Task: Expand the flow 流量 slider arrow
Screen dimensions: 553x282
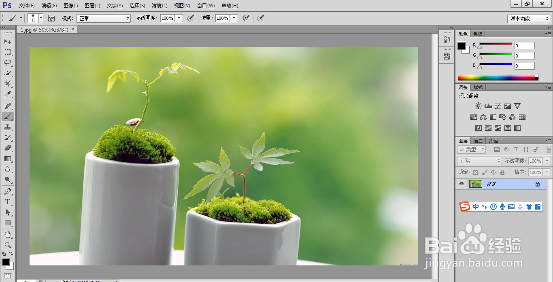Action: click(x=234, y=18)
